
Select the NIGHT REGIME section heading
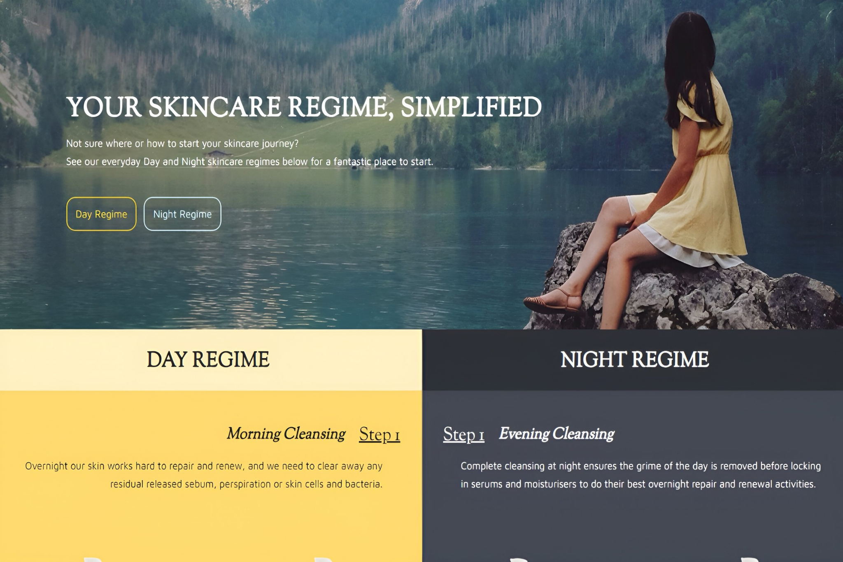pyautogui.click(x=634, y=360)
